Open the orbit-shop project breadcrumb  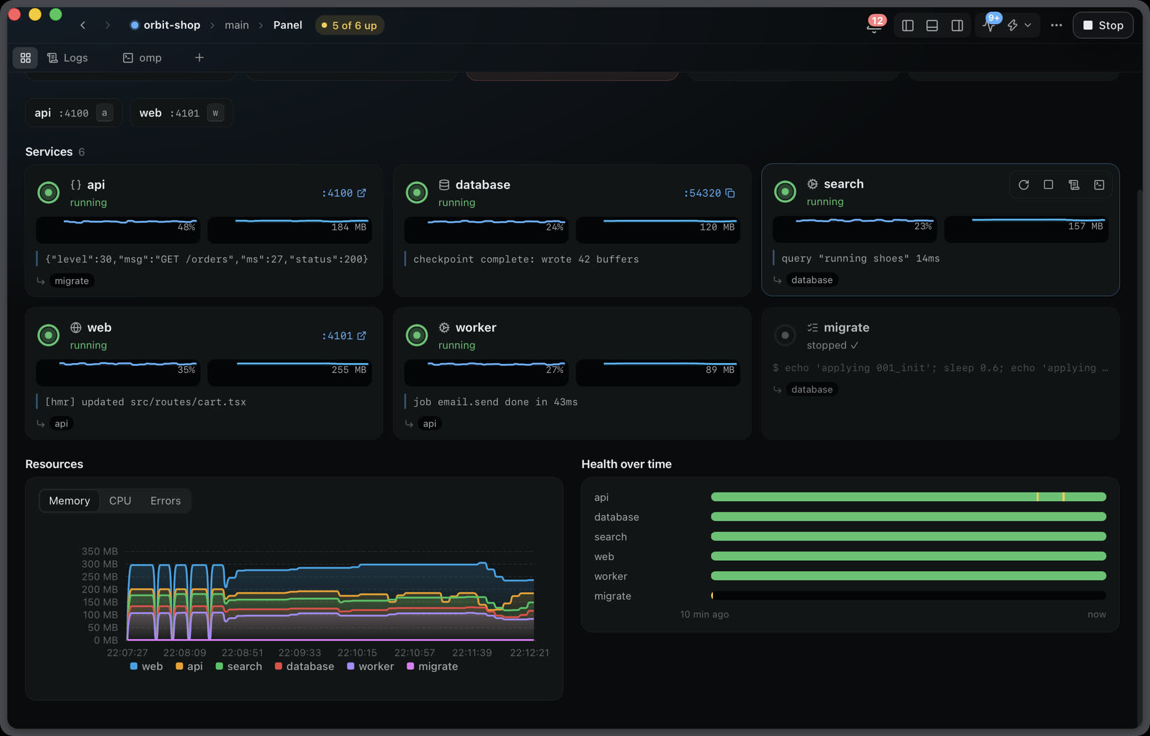click(165, 25)
